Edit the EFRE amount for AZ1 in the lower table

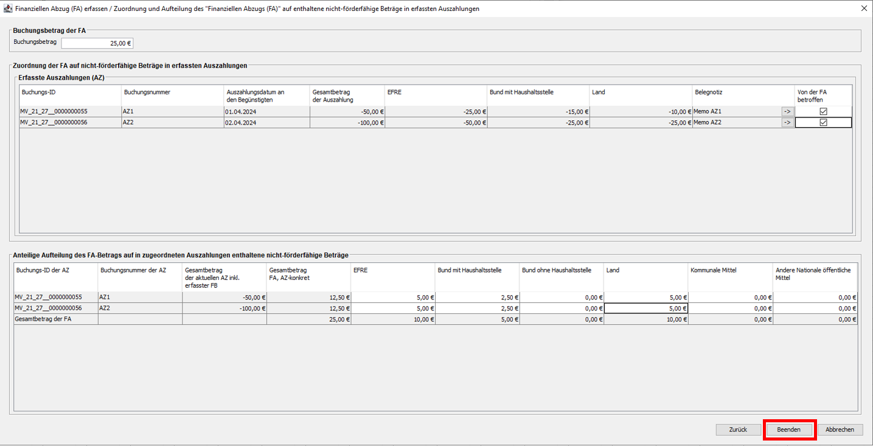tap(393, 298)
